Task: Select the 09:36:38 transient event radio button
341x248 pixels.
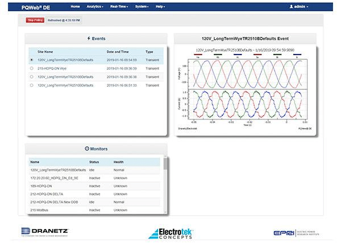Action: pos(31,76)
